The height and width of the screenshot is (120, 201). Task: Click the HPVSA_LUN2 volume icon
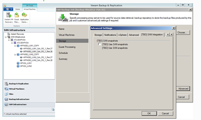[18, 66]
